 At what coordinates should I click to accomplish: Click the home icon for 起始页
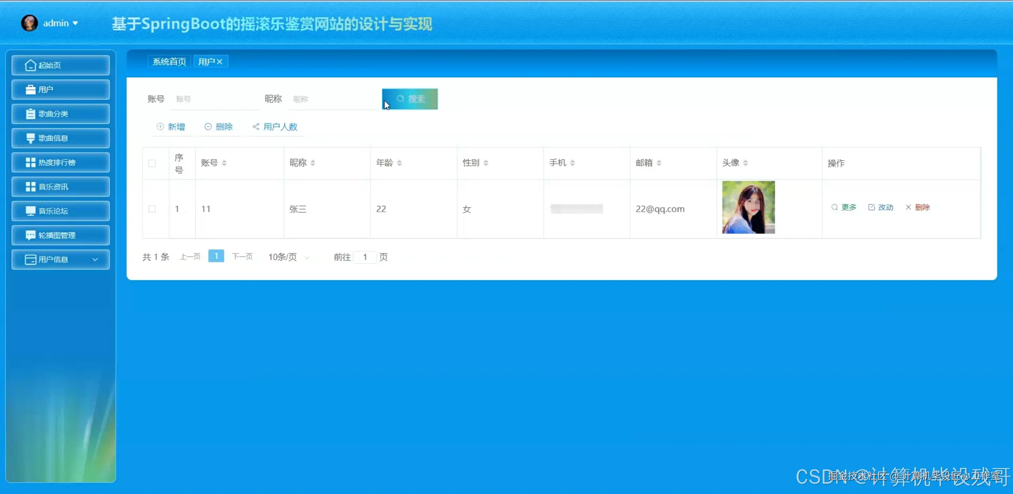click(30, 65)
